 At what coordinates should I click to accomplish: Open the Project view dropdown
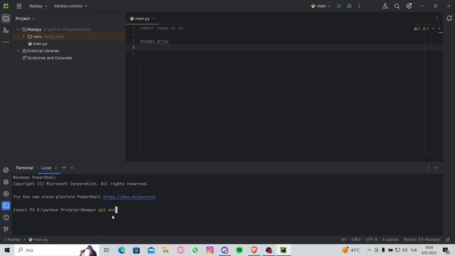point(25,18)
